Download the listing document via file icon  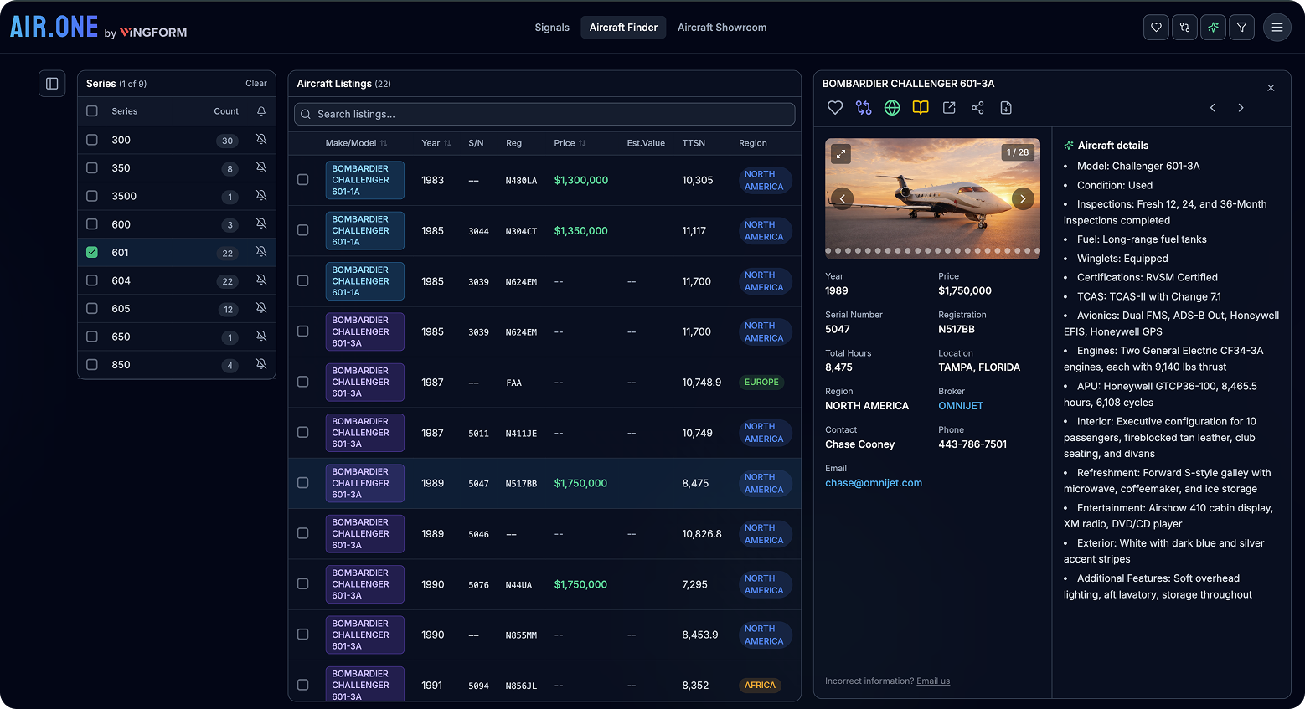[x=1005, y=107]
